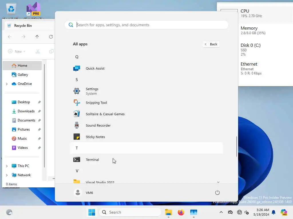Expand the Network tree node
Screen dimensions: 293x219
click(7, 175)
